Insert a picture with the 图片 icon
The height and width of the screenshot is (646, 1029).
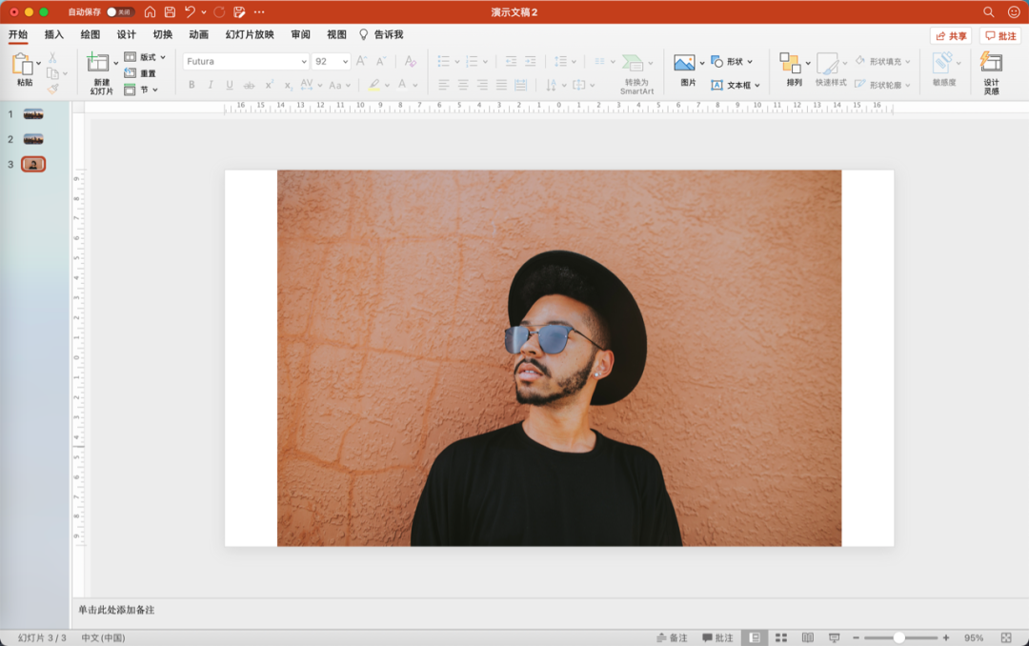click(x=684, y=62)
